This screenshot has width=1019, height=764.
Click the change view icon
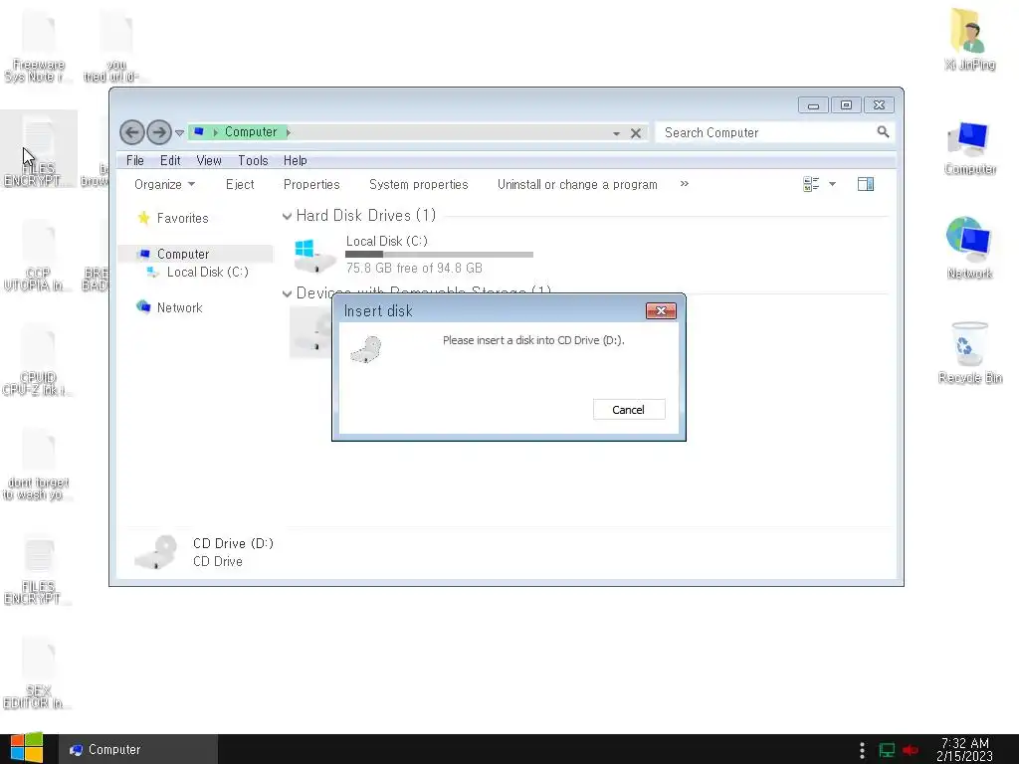[811, 184]
